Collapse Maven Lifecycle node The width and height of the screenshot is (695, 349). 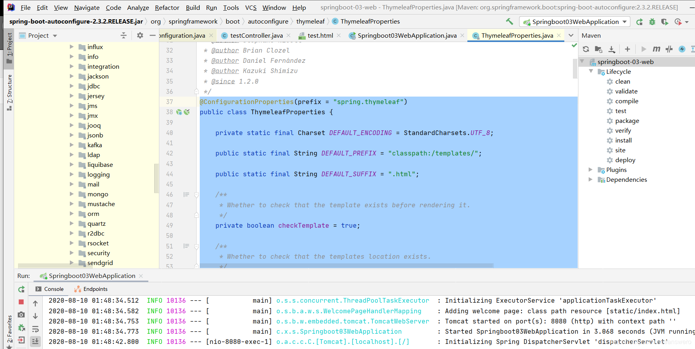coord(591,71)
